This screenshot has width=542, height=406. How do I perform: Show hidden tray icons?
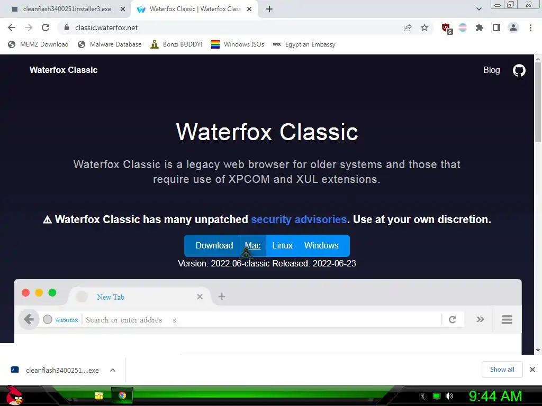[x=423, y=396]
